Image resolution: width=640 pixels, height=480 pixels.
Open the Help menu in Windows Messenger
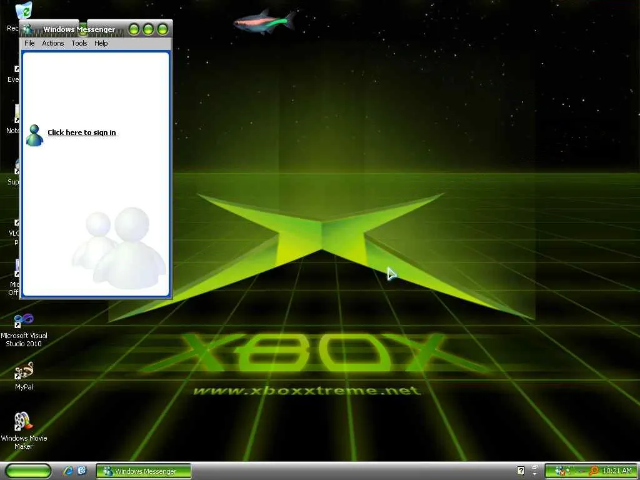coord(101,43)
